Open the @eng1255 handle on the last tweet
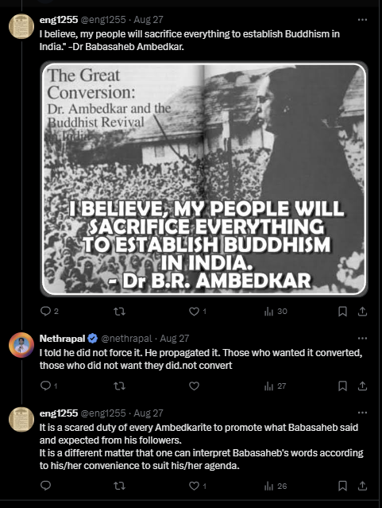 [103, 413]
